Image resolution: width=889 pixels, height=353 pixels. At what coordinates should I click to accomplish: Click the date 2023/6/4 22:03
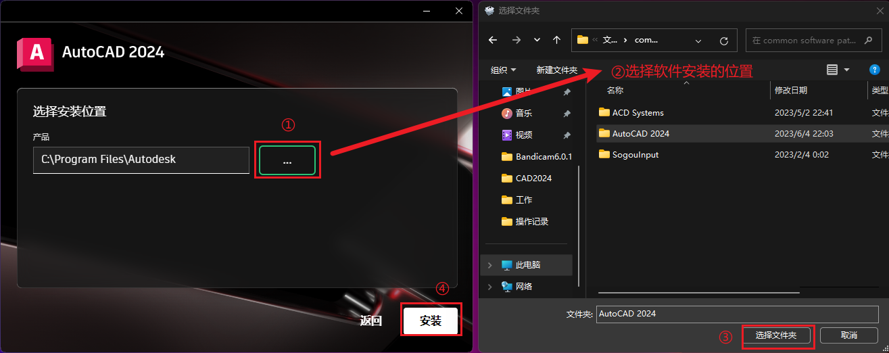pyautogui.click(x=803, y=133)
